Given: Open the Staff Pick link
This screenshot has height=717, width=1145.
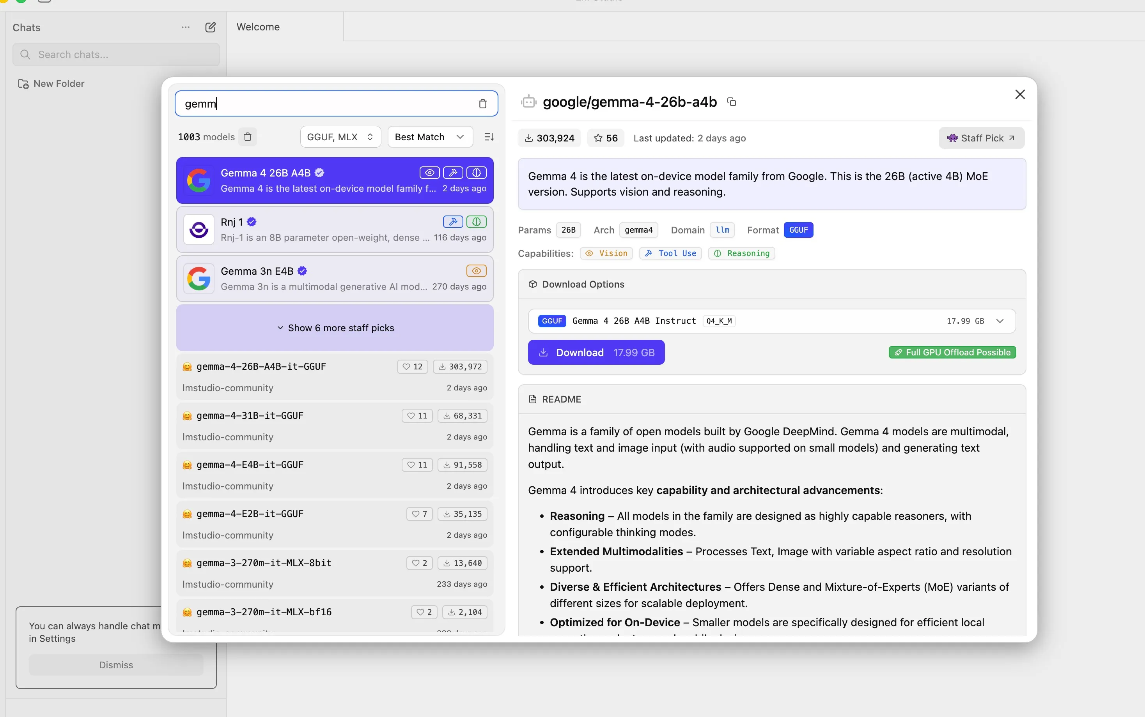Looking at the screenshot, I should pyautogui.click(x=981, y=138).
